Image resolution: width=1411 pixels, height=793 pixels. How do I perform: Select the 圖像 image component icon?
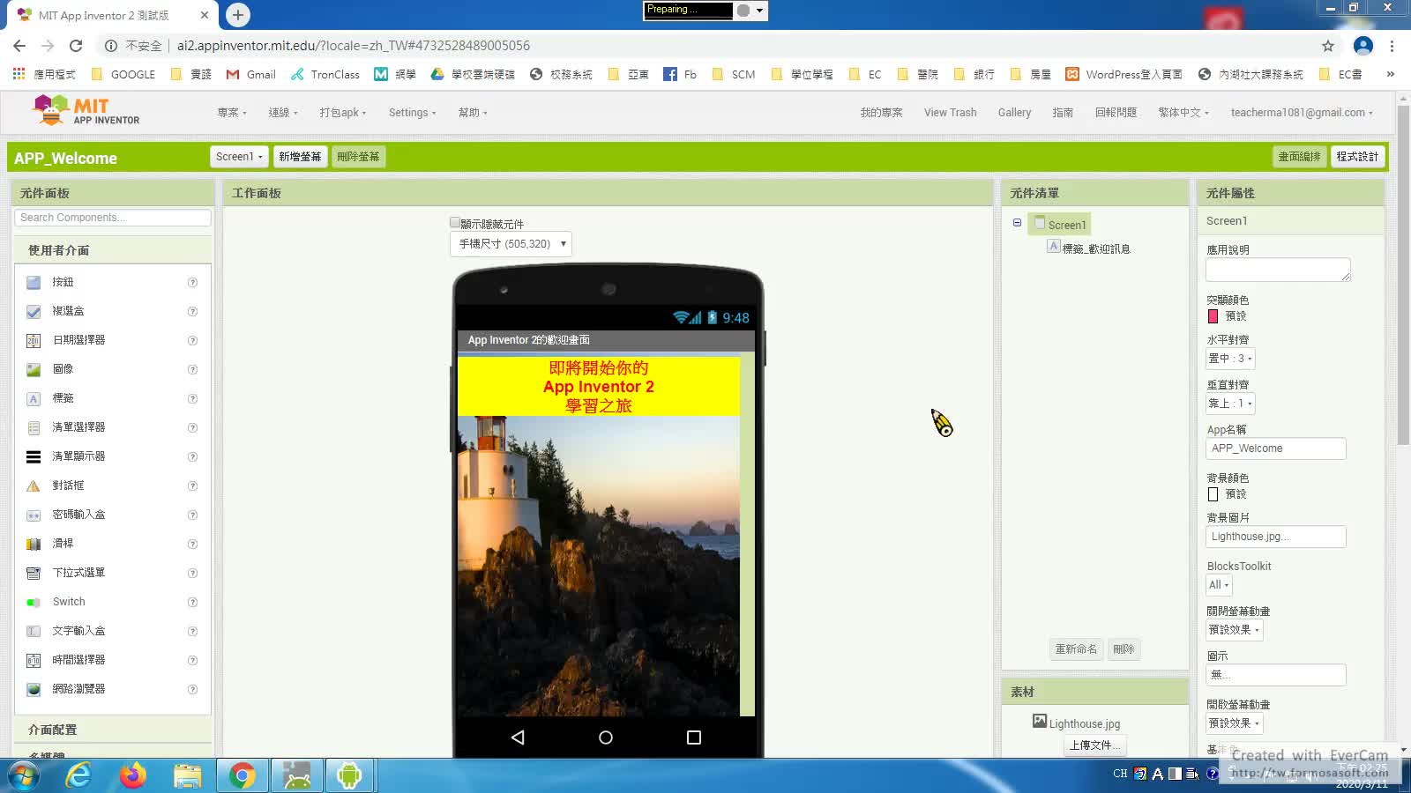point(34,370)
